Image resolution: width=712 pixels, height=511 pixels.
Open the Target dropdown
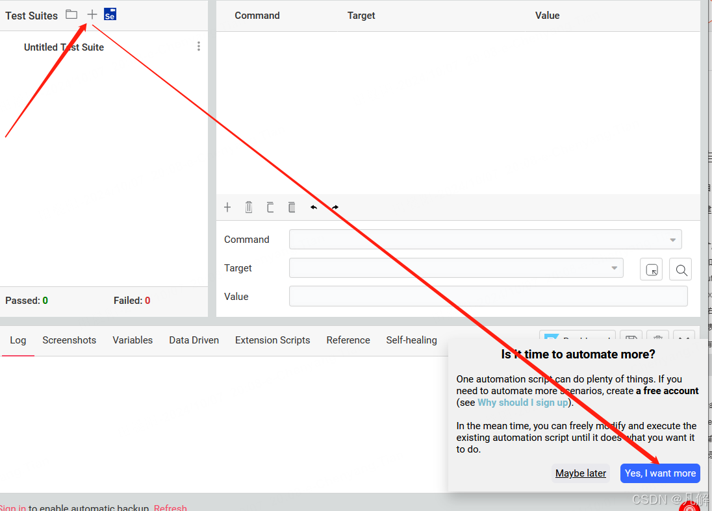coord(456,268)
